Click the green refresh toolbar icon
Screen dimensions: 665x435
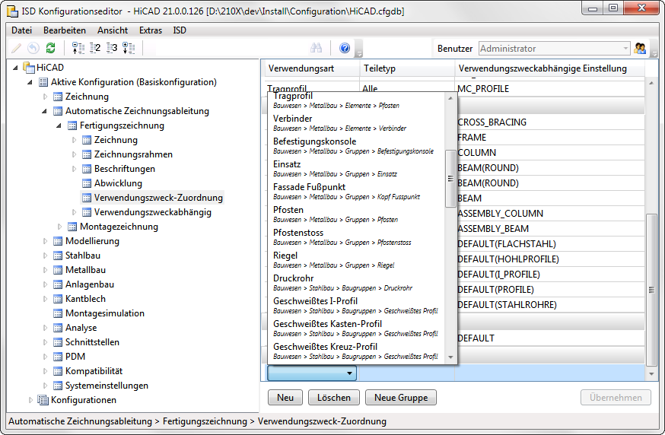point(50,48)
